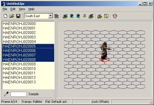
Task: Click folder icon with green arrow
Action: pyautogui.click(x=65, y=16)
